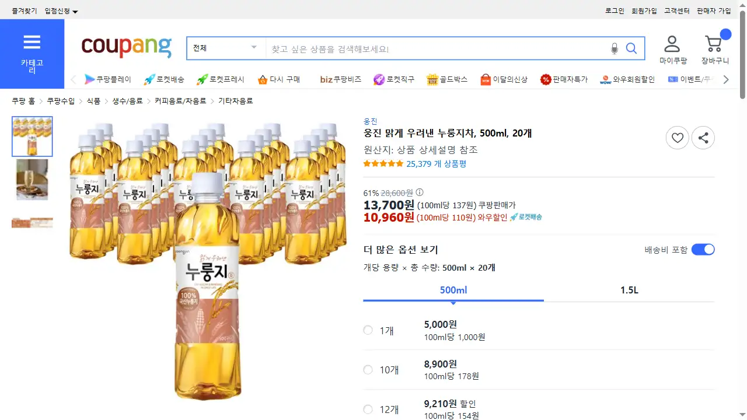Open 쿠팡플레이 shortcut
Image resolution: width=747 pixels, height=420 pixels.
pyautogui.click(x=108, y=79)
